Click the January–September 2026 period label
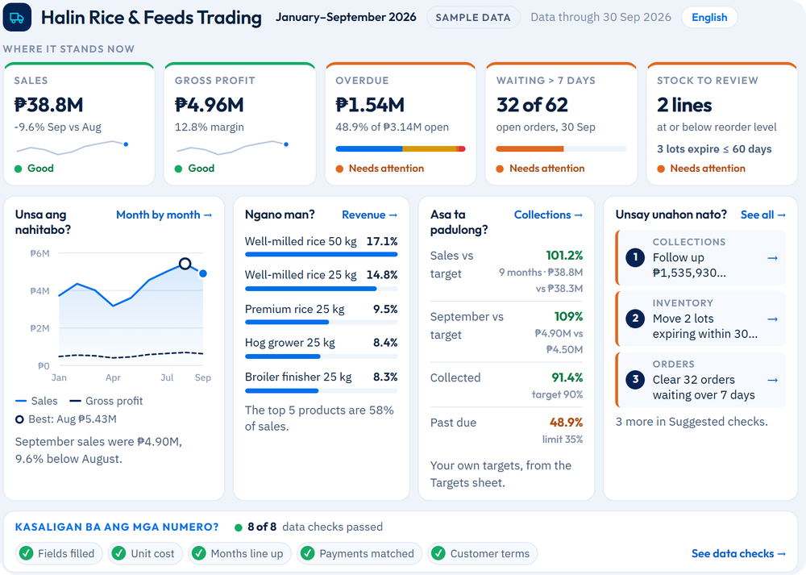Screen dimensions: 806x575 pyautogui.click(x=346, y=17)
